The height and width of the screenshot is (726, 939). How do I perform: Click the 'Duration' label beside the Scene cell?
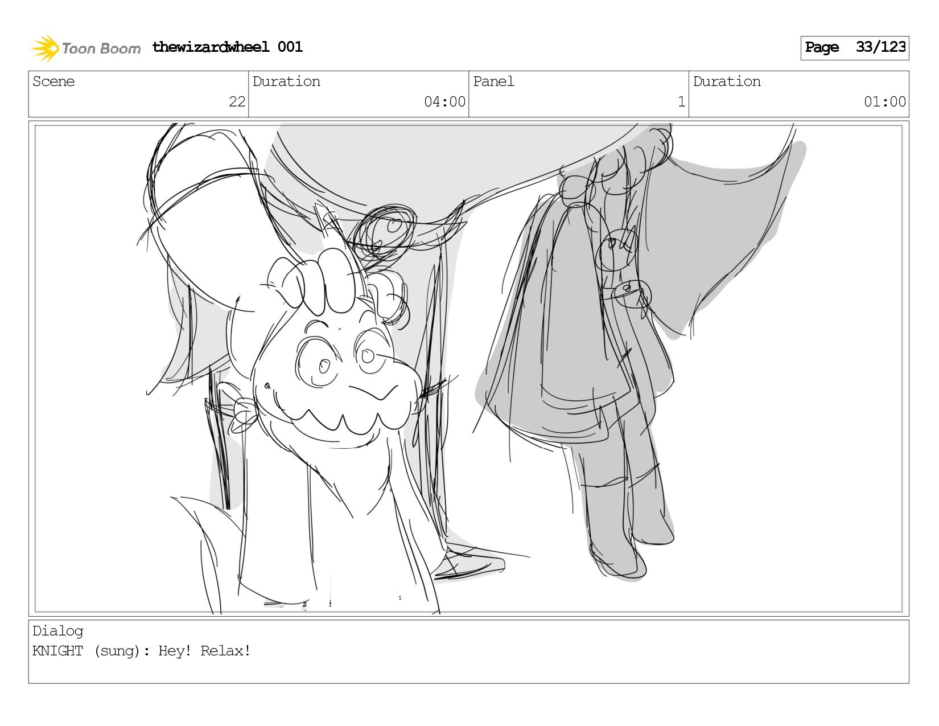(x=286, y=81)
